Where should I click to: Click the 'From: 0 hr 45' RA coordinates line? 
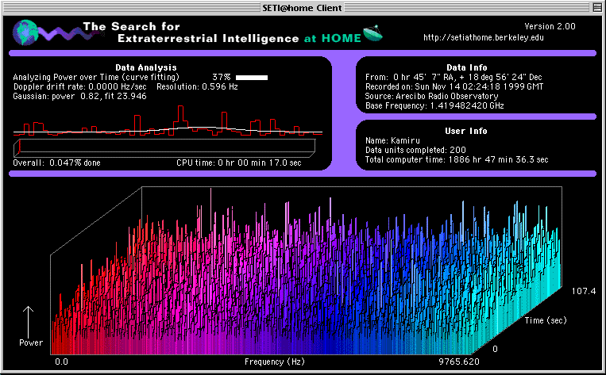(x=454, y=77)
